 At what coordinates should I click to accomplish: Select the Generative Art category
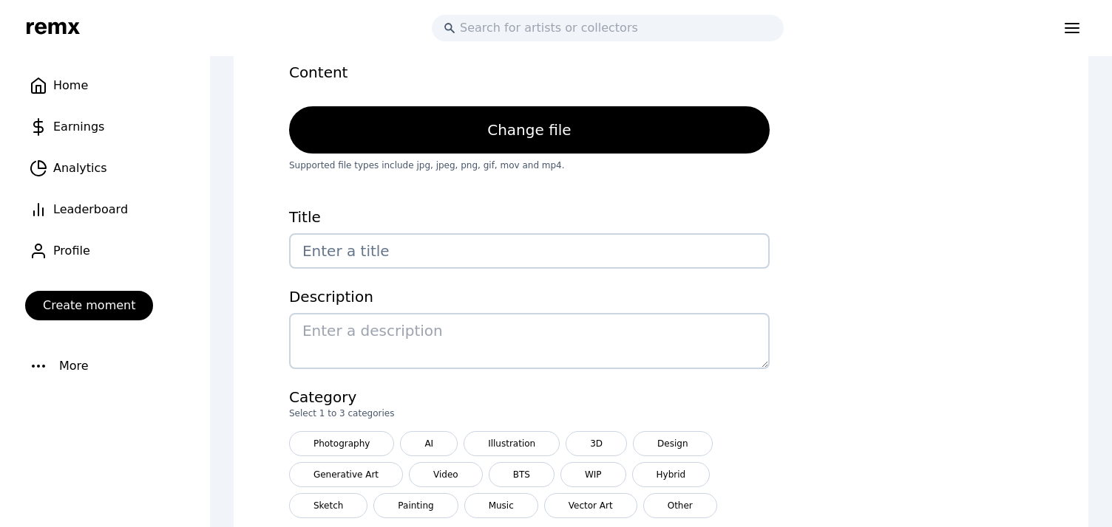[x=345, y=475]
